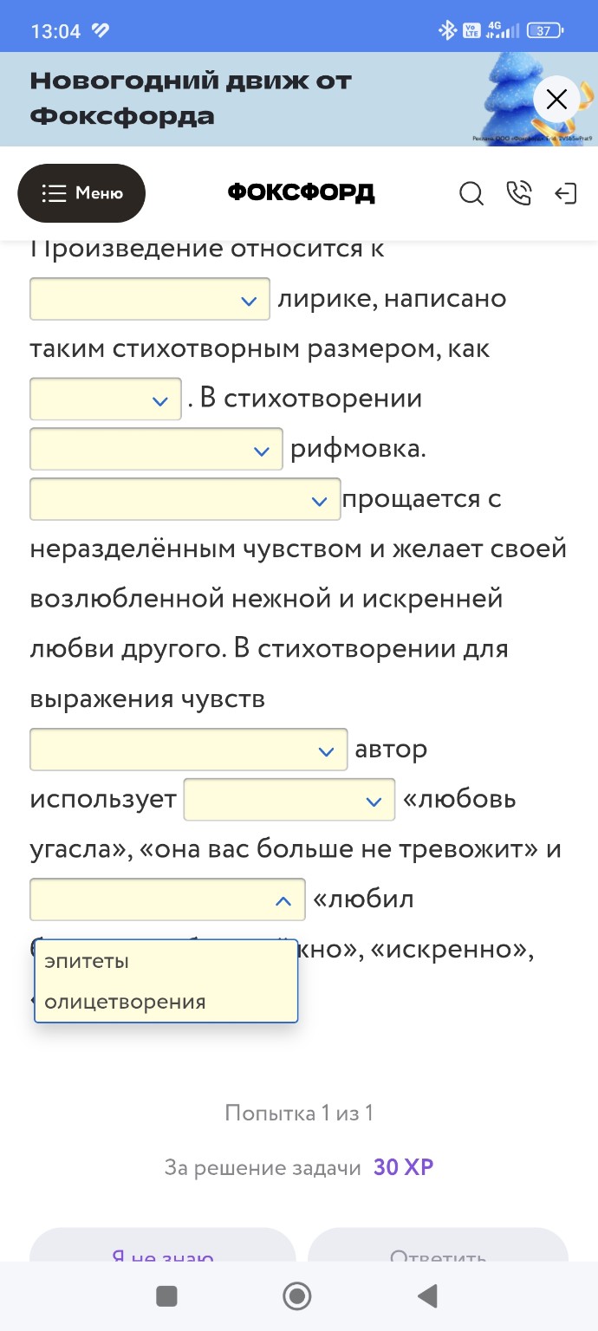Click the «Я не знаю» link

162,1257
